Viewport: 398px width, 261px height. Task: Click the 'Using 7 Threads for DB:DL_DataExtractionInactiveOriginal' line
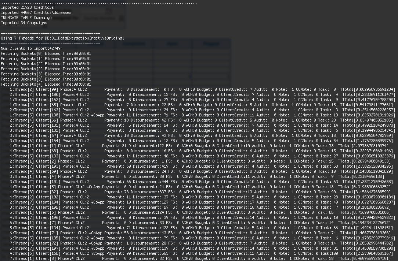coord(62,38)
